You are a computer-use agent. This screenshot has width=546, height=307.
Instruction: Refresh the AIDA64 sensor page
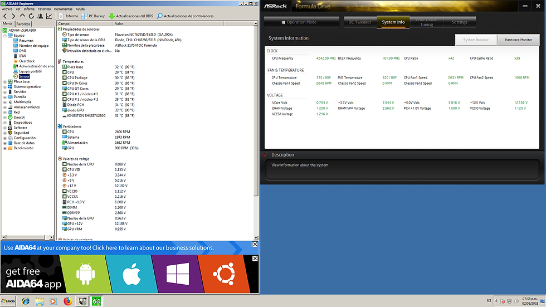click(31, 16)
